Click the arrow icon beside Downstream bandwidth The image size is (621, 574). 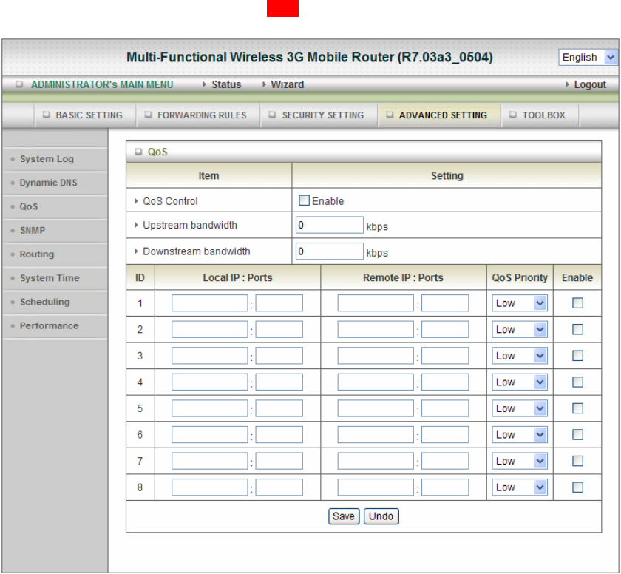point(136,251)
